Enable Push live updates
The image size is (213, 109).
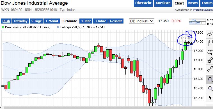[x=6, y=21]
